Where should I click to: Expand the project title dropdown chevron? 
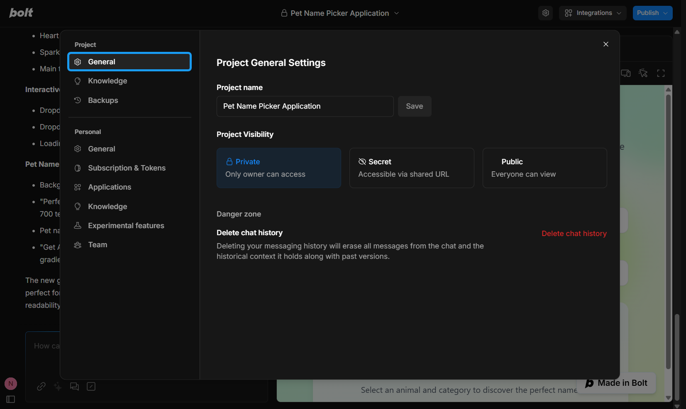pos(396,13)
